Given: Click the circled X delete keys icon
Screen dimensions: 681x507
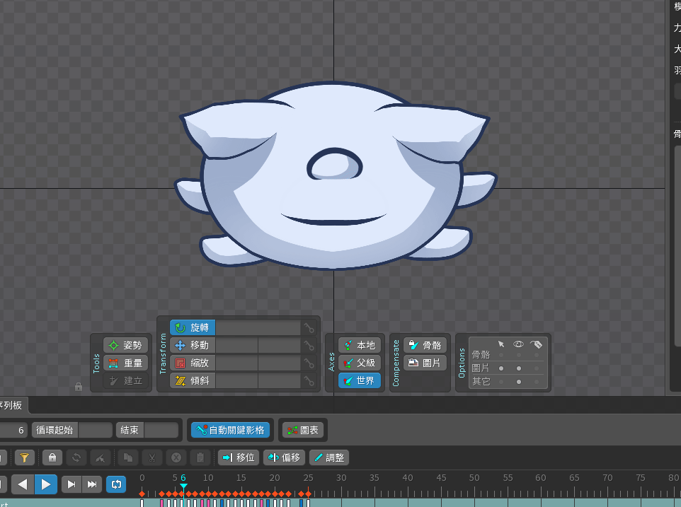Looking at the screenshot, I should 176,458.
